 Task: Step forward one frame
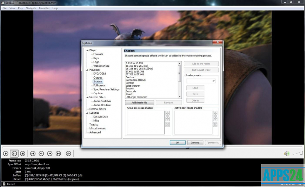point(69,153)
